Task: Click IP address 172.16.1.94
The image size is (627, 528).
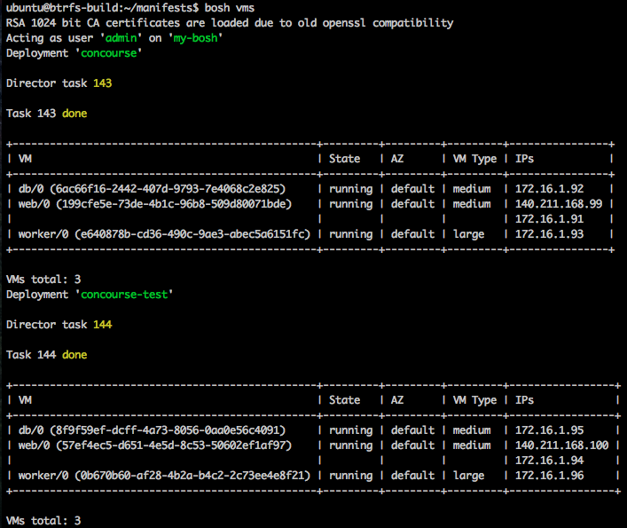Action: click(550, 461)
